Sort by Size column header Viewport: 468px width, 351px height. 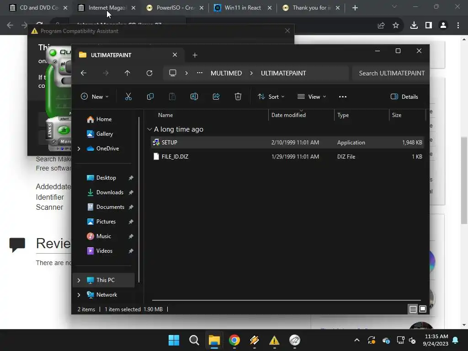click(407, 115)
